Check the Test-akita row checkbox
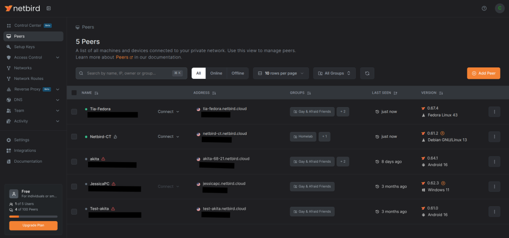509x238 pixels. pos(74,212)
